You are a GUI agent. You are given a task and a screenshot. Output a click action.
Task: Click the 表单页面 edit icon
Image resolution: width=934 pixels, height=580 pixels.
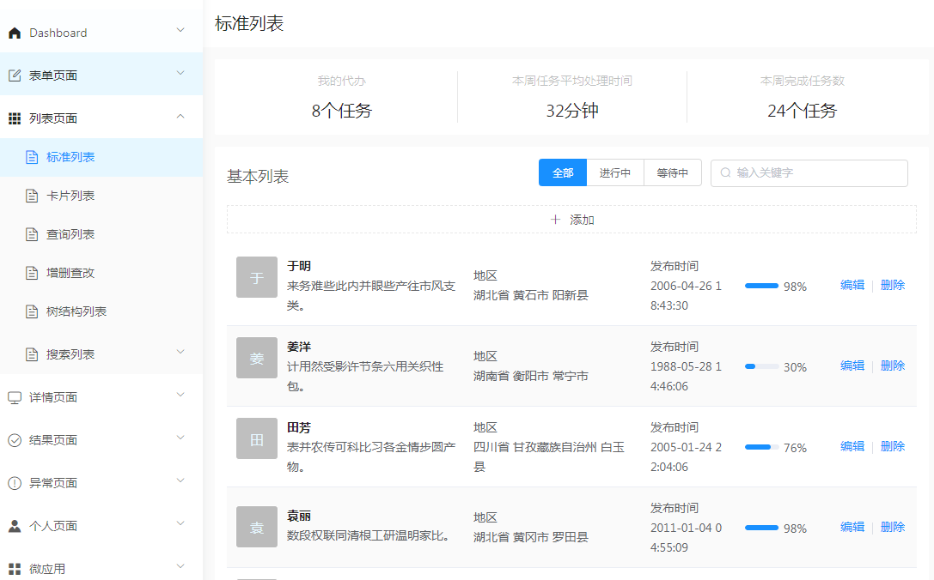pos(15,76)
